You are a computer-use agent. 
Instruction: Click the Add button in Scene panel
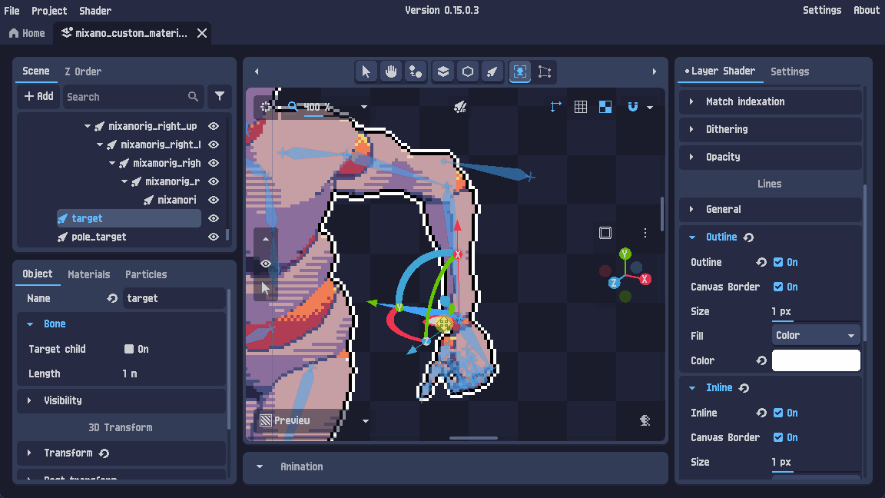click(38, 97)
